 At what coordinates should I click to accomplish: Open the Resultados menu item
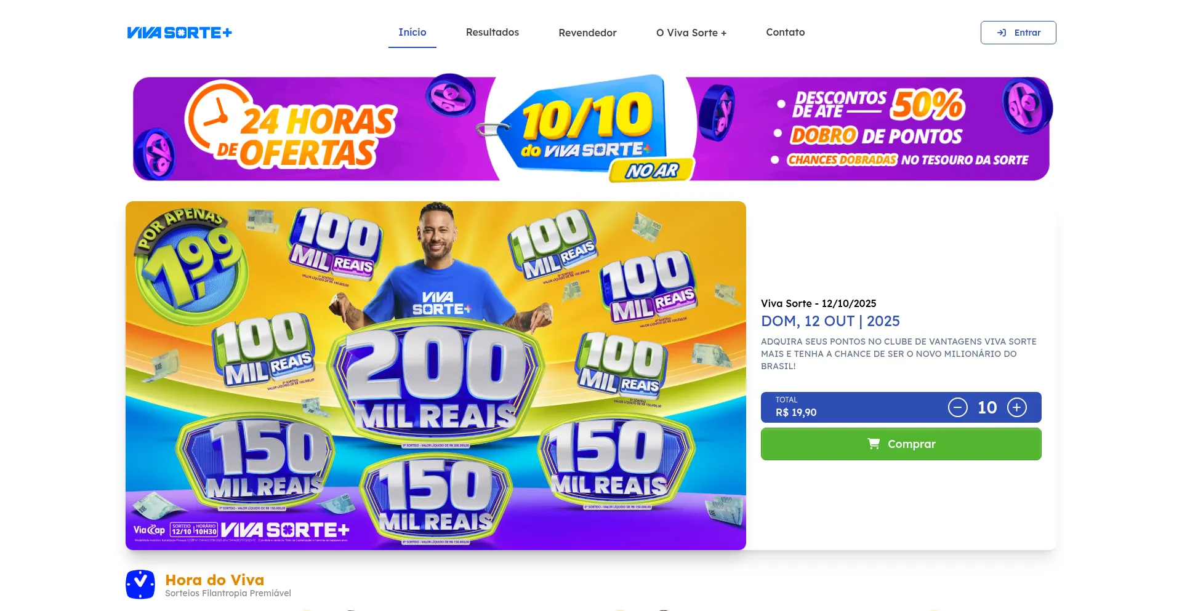492,32
